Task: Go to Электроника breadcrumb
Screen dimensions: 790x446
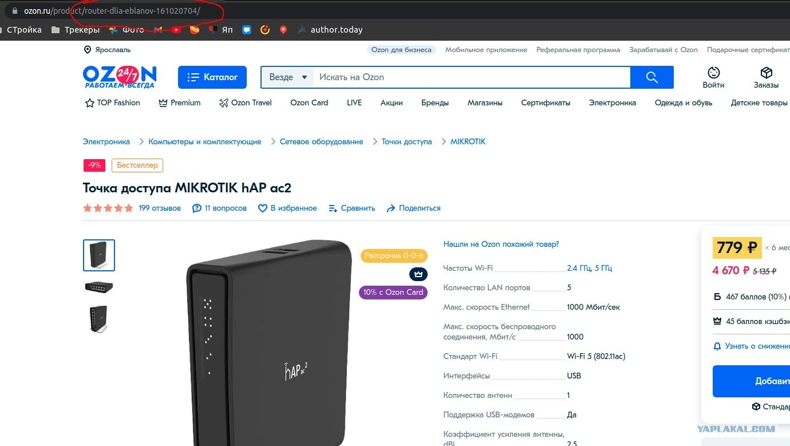Action: (x=106, y=141)
